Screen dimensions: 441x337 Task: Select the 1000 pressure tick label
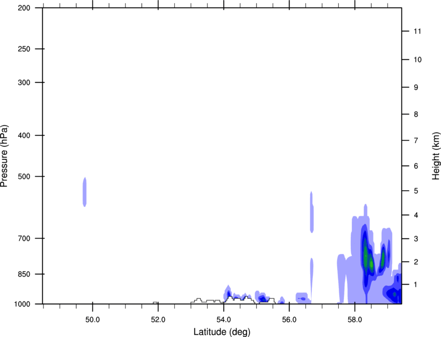(x=22, y=304)
